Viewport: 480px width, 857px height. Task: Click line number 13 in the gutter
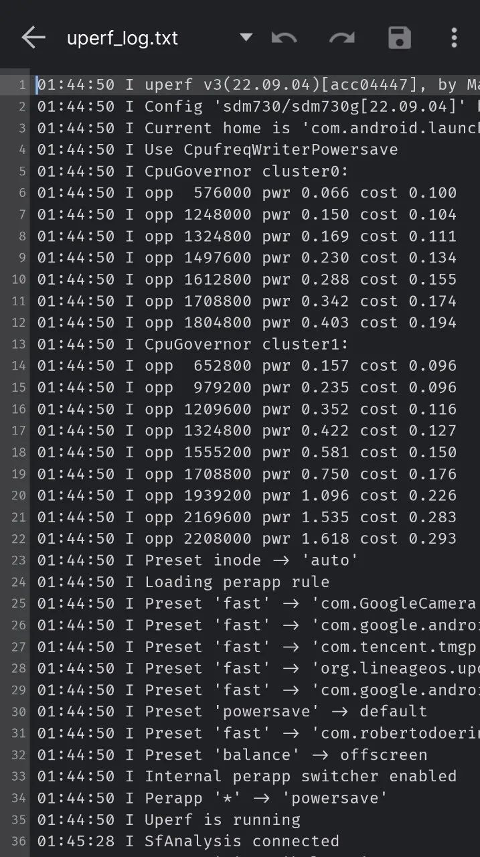(18, 344)
